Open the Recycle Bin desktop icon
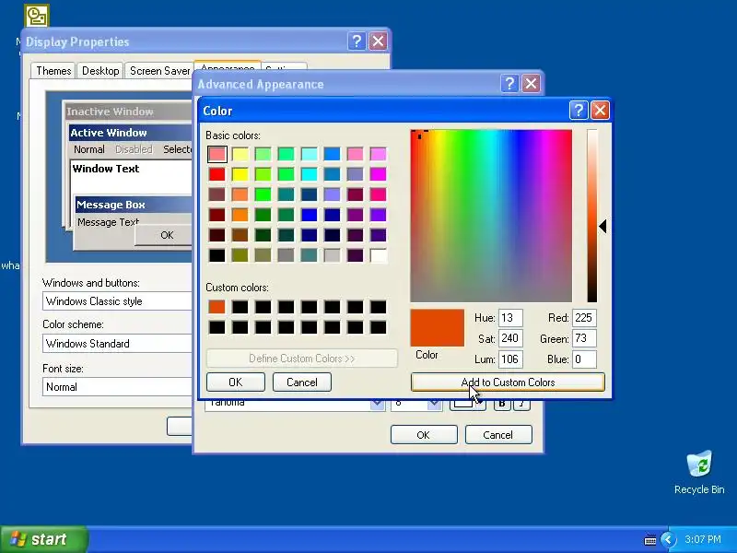This screenshot has height=553, width=737. pos(699,473)
